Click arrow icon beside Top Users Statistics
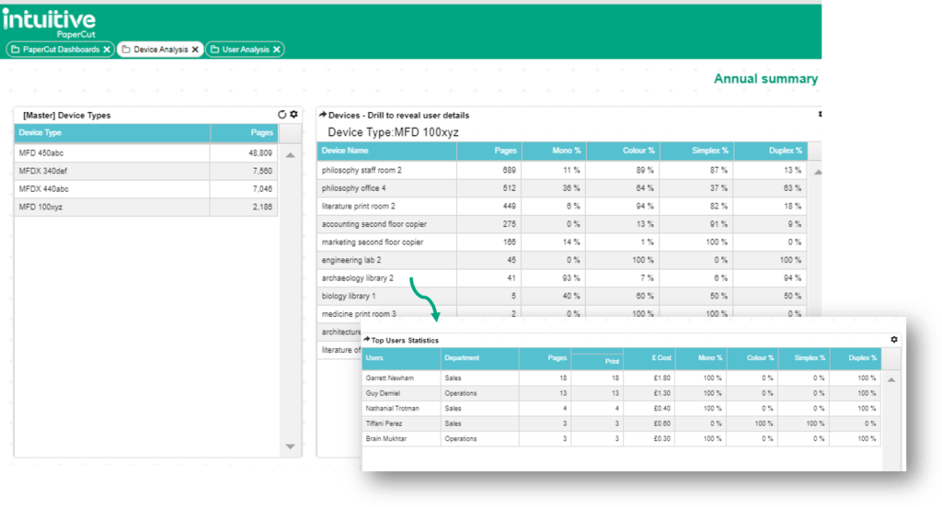Viewport: 942px width, 507px height. [366, 340]
